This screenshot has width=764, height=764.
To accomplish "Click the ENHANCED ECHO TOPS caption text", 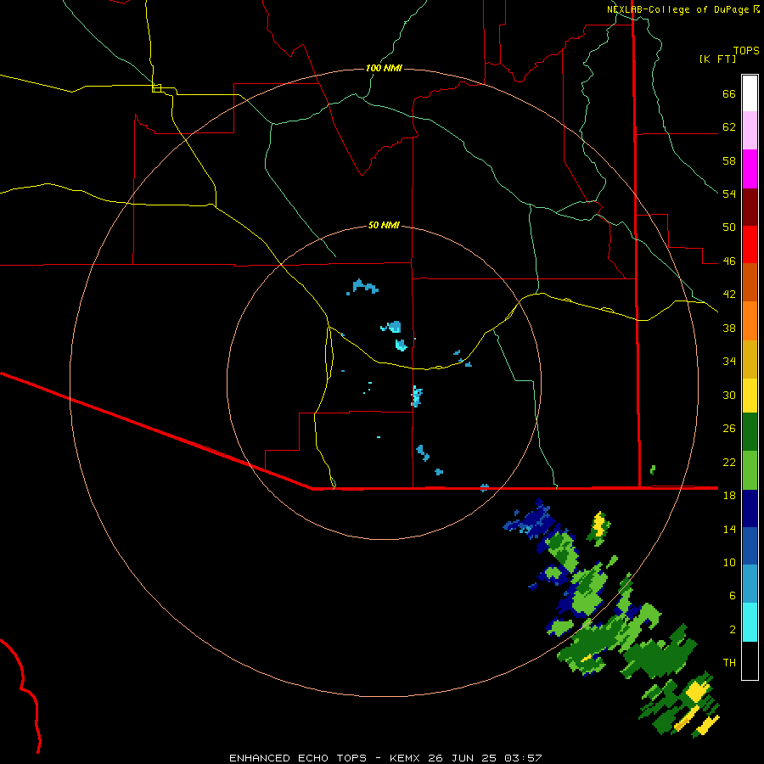I will (298, 758).
